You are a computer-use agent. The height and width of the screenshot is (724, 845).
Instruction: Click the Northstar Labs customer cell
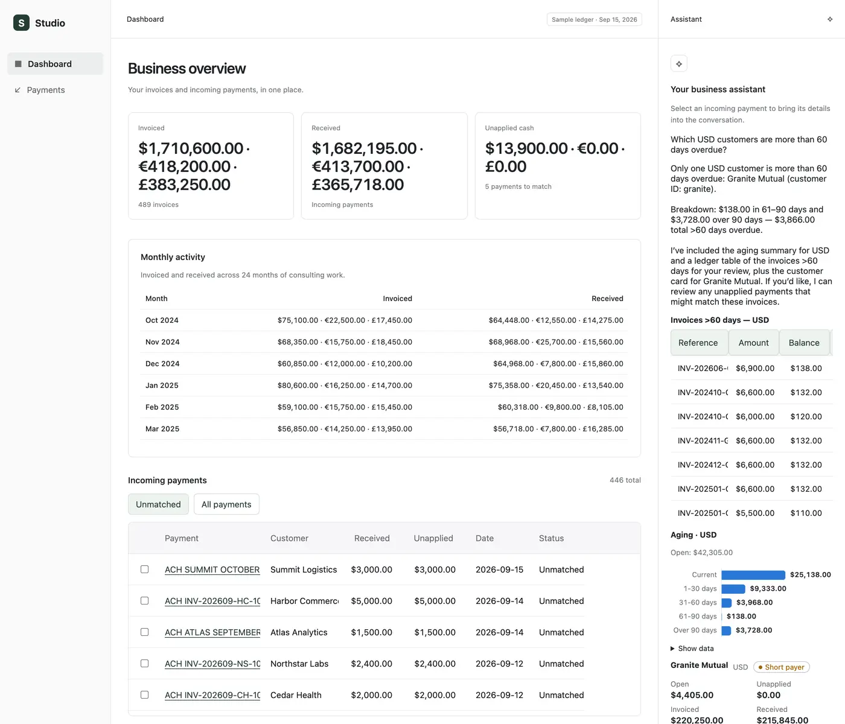click(x=299, y=664)
